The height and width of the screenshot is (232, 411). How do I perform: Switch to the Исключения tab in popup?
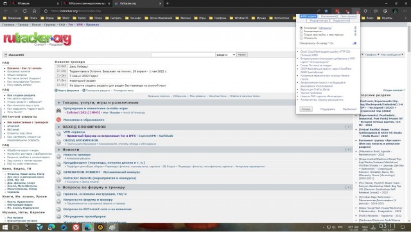pos(328,16)
